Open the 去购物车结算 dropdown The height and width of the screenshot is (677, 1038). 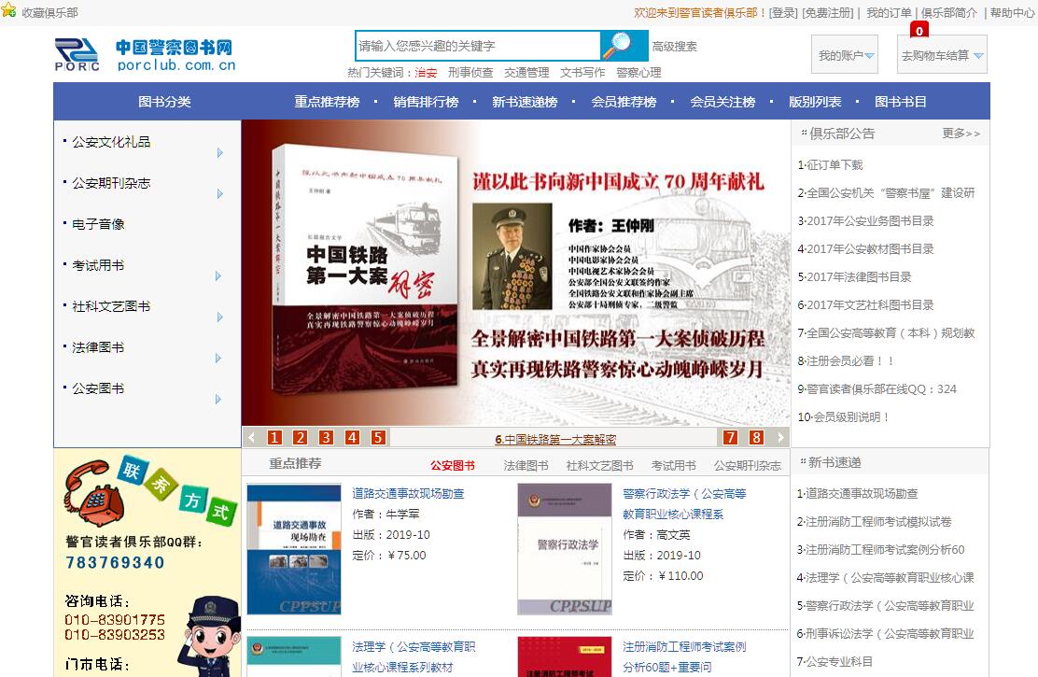click(x=941, y=56)
